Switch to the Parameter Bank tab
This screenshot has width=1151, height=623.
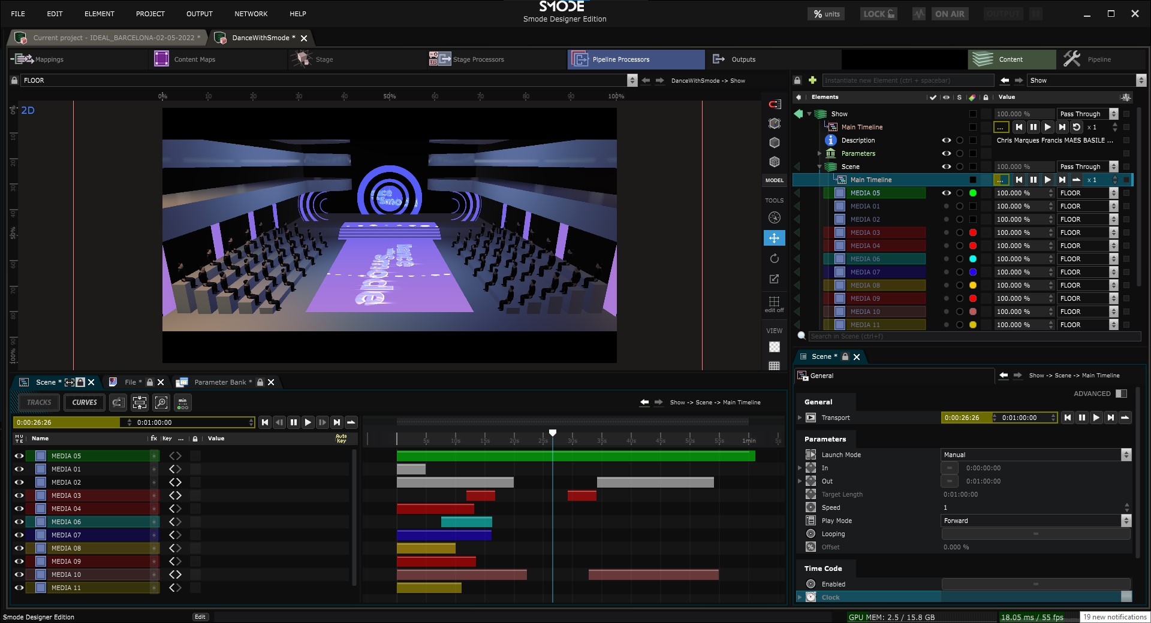[x=219, y=382]
